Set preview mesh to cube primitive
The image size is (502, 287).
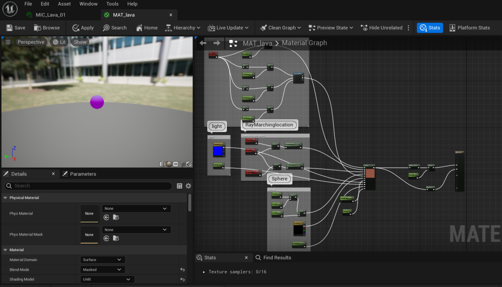[182, 164]
